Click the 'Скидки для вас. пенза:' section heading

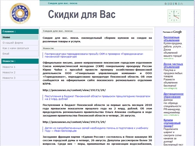coord(97,31)
